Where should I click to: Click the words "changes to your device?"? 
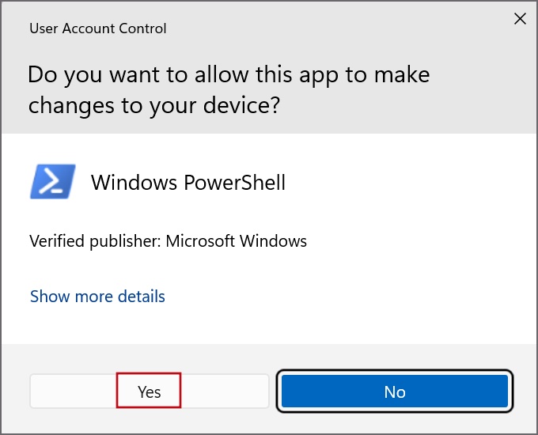(x=154, y=105)
